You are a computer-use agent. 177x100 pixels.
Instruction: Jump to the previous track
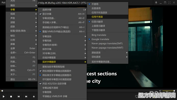point(19,96)
